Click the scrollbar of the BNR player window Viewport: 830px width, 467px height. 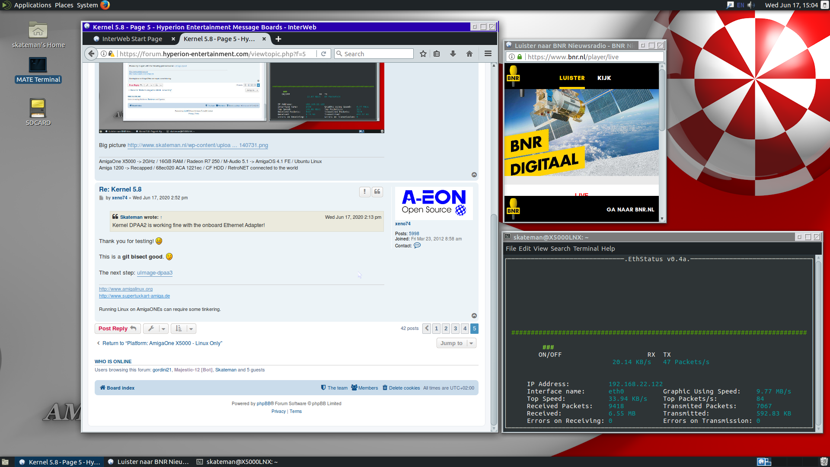click(x=662, y=99)
